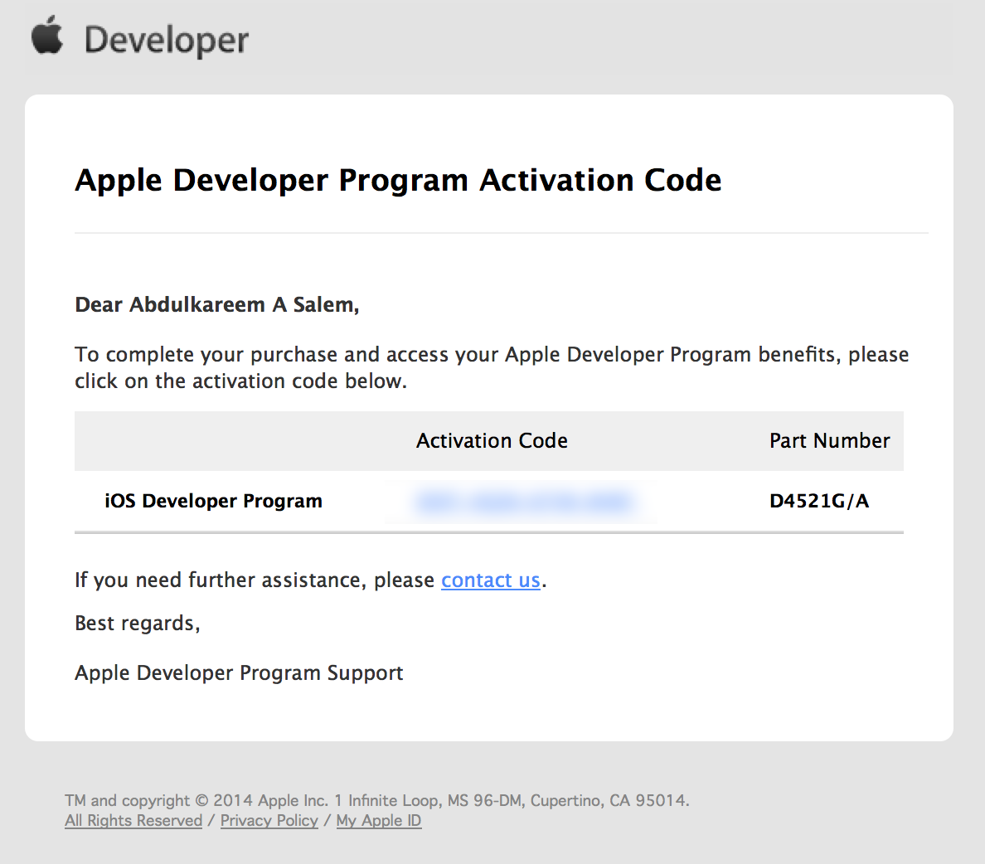Click the TM and copyright 2014 notice
This screenshot has width=985, height=864.
[377, 800]
